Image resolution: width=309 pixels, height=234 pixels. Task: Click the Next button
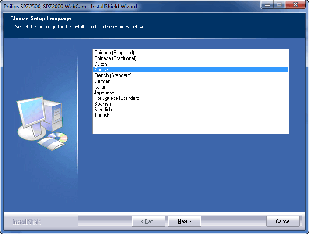pyautogui.click(x=184, y=221)
